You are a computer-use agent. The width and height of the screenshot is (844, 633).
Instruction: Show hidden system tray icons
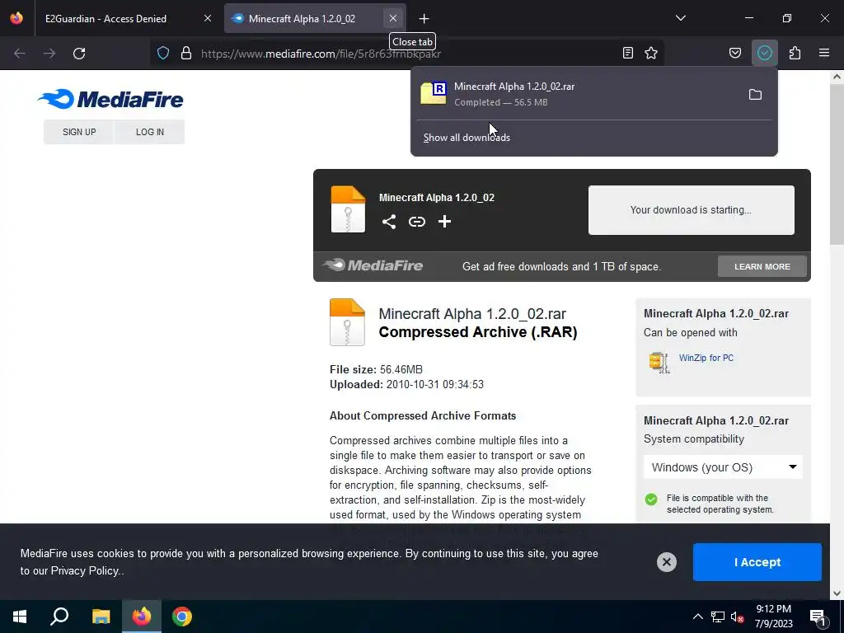pyautogui.click(x=697, y=617)
